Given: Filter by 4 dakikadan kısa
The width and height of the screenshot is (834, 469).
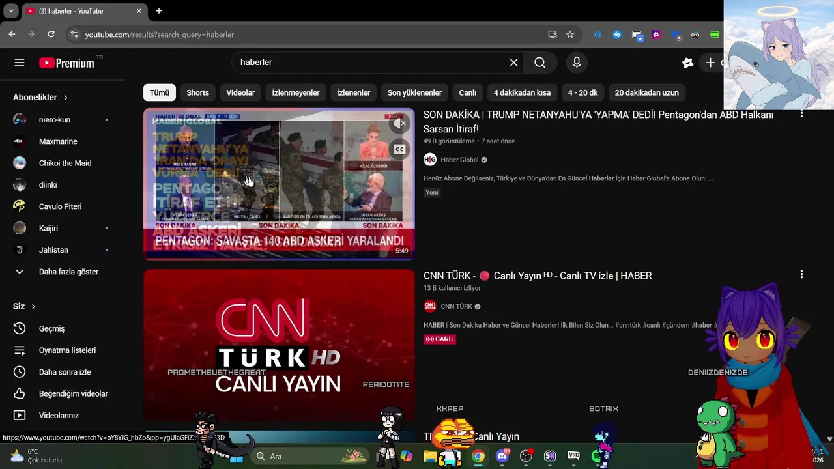Looking at the screenshot, I should (x=522, y=92).
